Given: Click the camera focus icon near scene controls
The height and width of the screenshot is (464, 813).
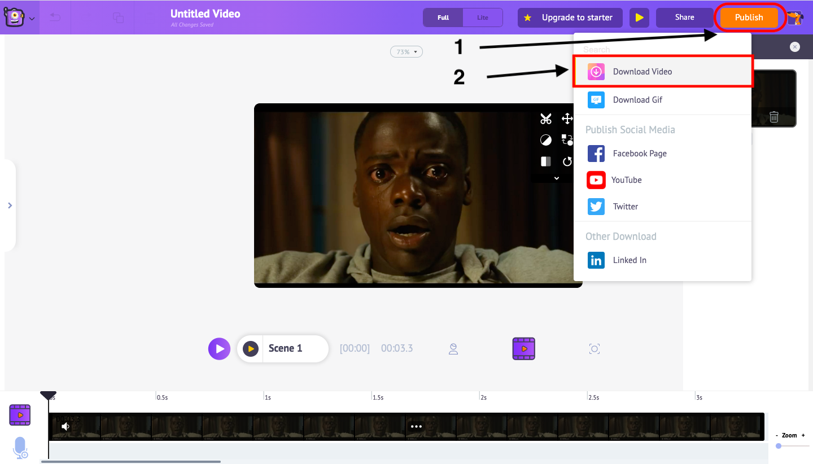Looking at the screenshot, I should [594, 349].
